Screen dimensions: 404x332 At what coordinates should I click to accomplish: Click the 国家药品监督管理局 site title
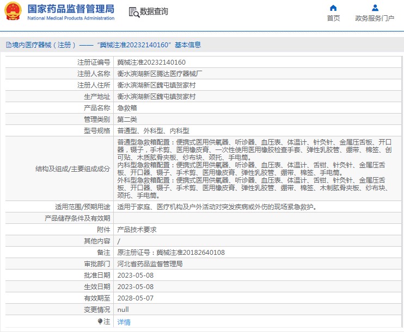pos(71,8)
